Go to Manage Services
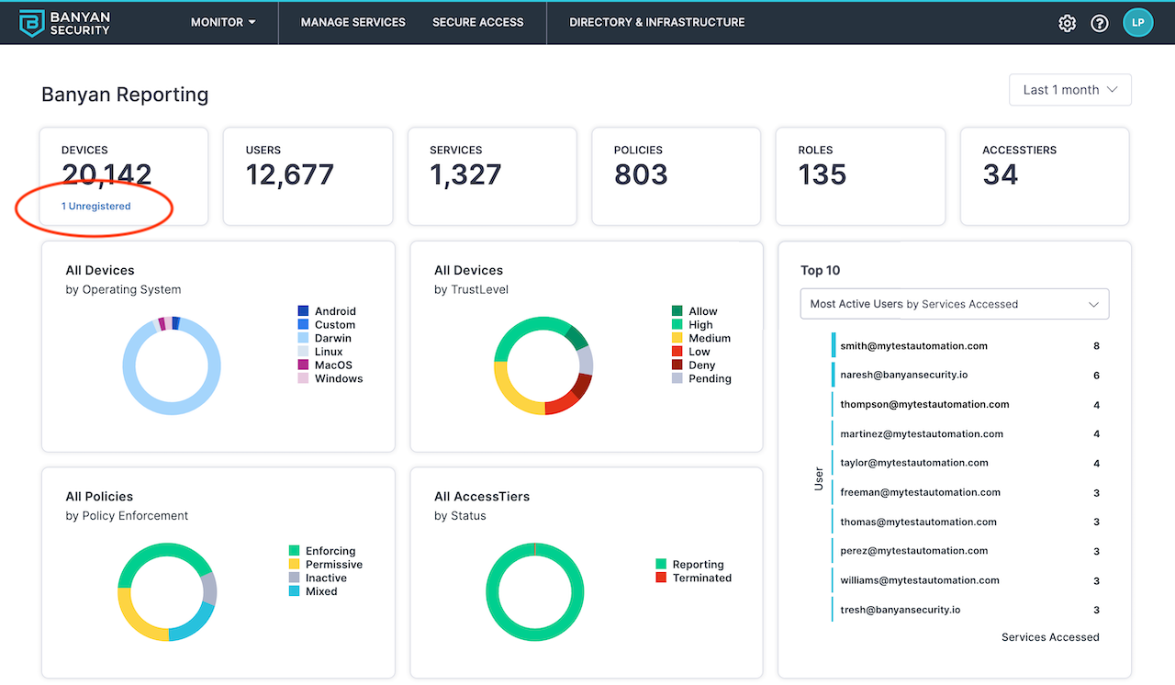This screenshot has height=685, width=1175. pyautogui.click(x=352, y=22)
